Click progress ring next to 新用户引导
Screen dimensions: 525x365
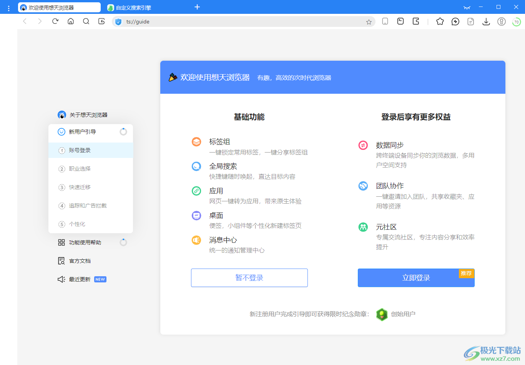(x=123, y=132)
